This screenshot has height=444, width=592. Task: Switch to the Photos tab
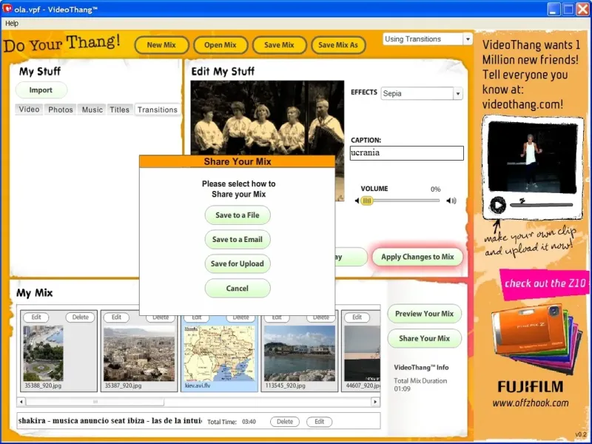click(x=61, y=110)
